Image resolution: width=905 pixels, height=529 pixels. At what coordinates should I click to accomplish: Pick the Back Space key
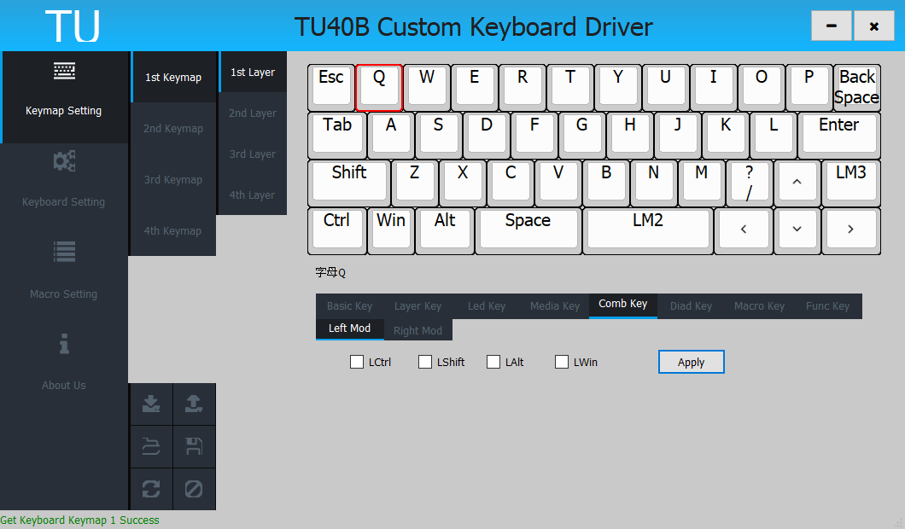(x=857, y=88)
